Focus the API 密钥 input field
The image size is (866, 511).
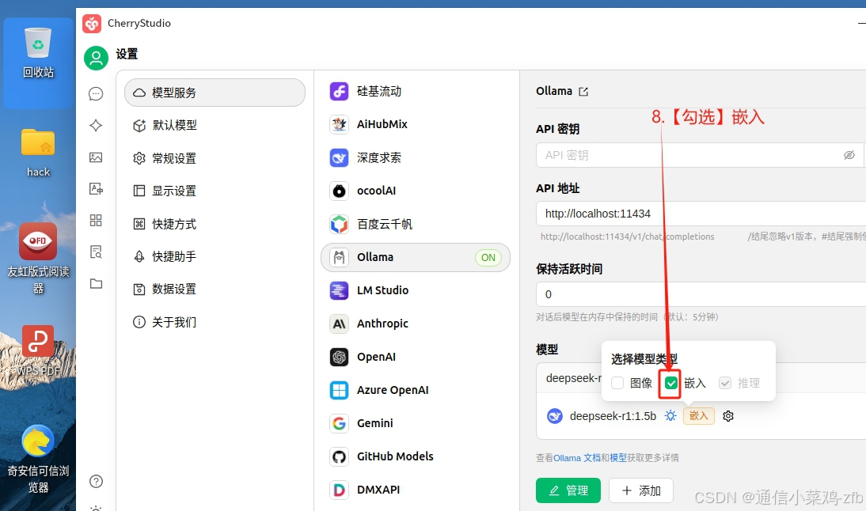(699, 155)
